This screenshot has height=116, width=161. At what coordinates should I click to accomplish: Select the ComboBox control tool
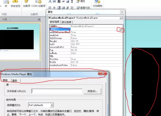click(63, 8)
